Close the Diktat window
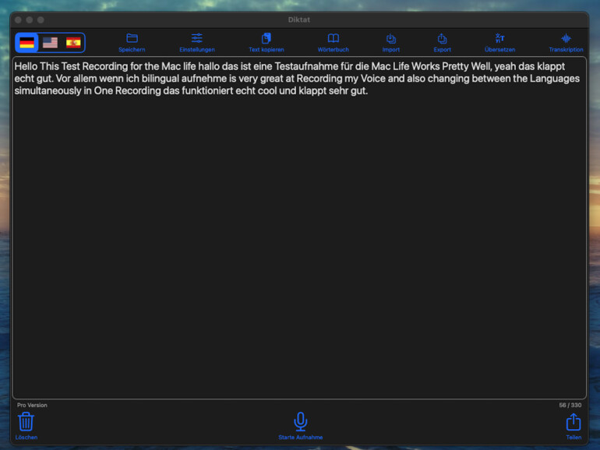 [x=18, y=20]
